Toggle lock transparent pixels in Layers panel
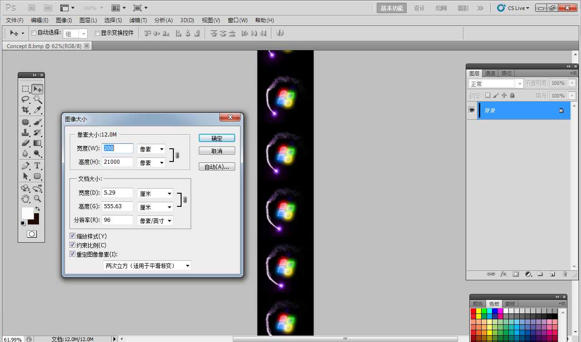 487,95
